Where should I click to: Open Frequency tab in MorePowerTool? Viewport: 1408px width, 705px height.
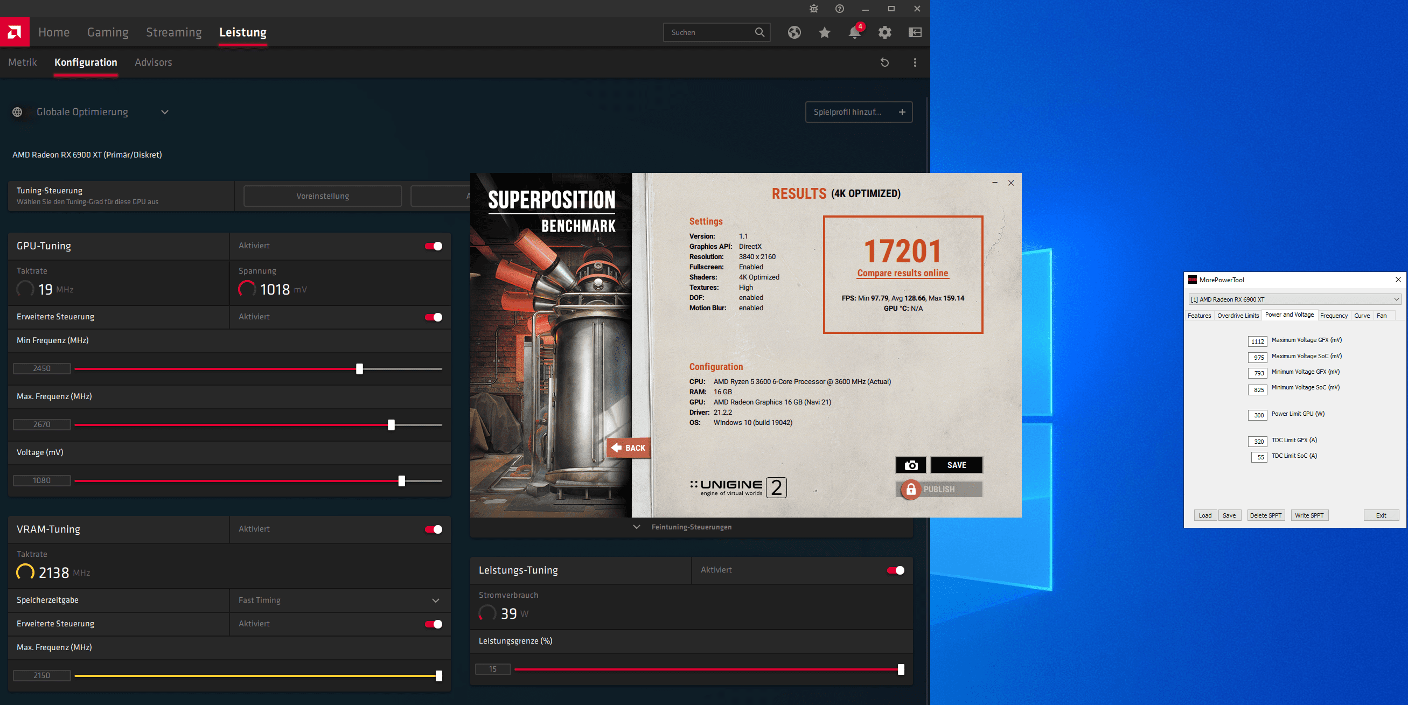(x=1334, y=315)
